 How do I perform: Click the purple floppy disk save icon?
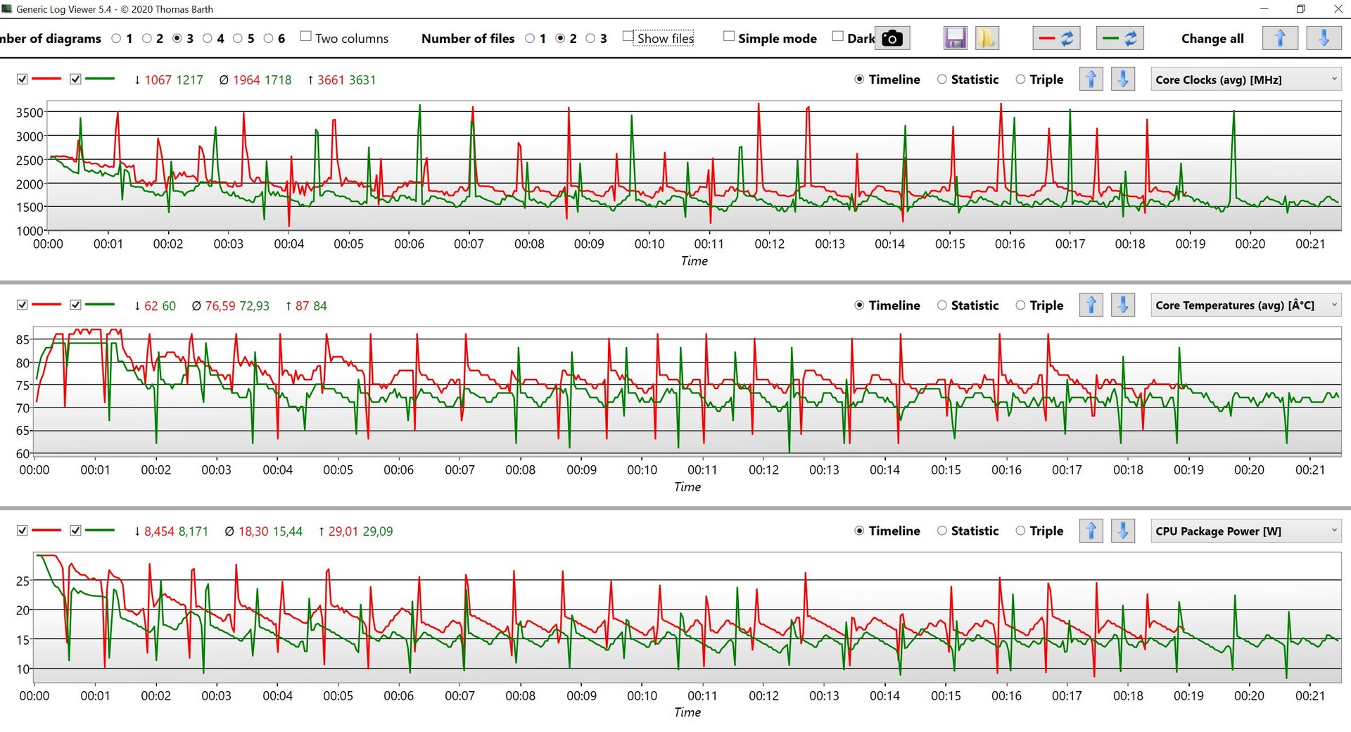click(955, 38)
